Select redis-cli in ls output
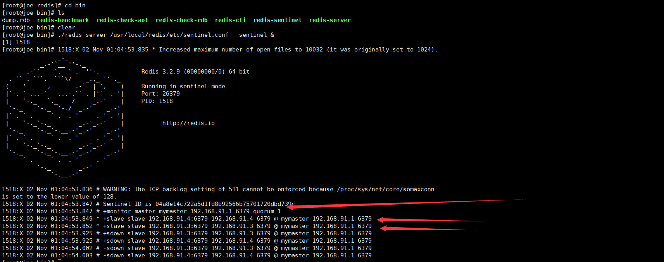 (230, 20)
